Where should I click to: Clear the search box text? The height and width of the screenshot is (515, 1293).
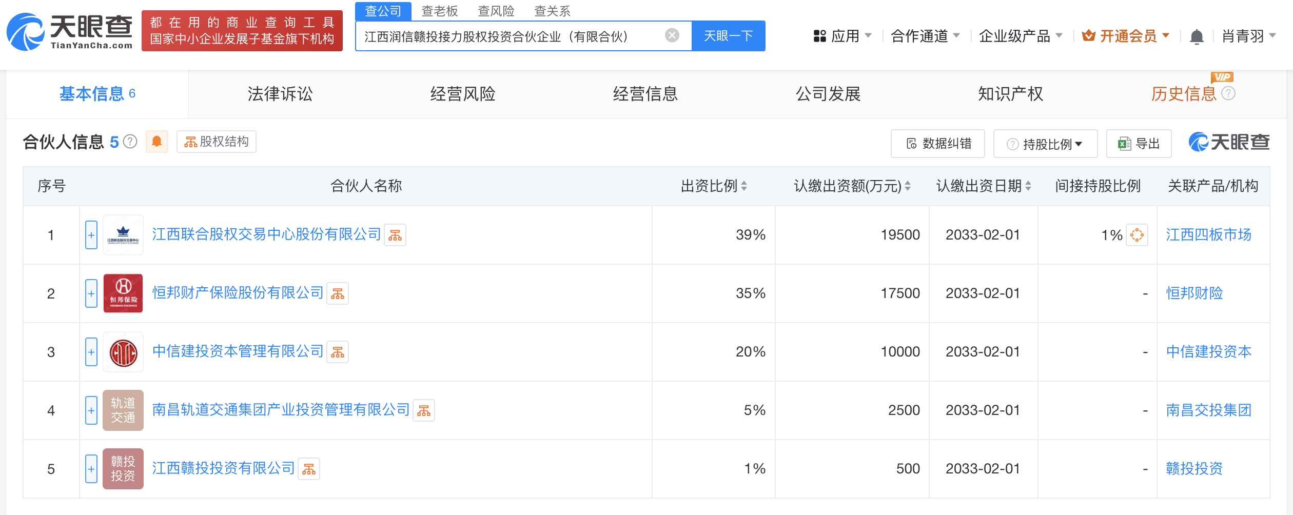coord(672,35)
